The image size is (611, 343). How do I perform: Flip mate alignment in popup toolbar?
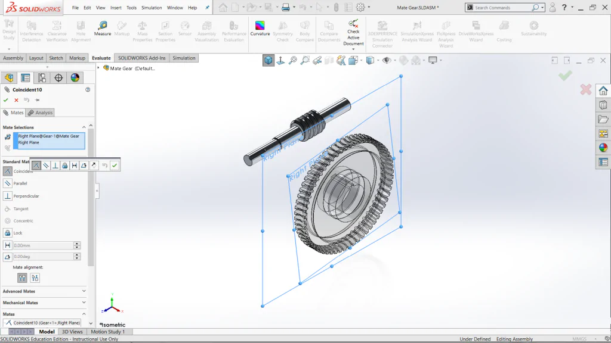click(94, 166)
